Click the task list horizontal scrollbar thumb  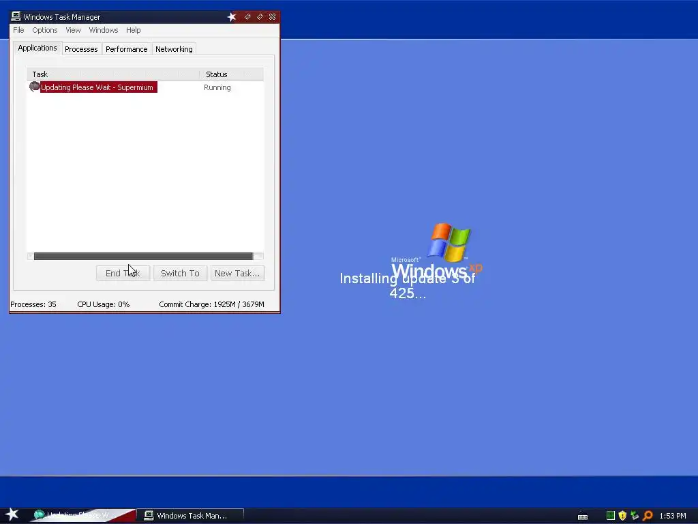143,256
